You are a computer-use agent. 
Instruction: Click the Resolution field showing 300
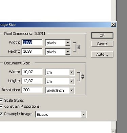click(32, 90)
